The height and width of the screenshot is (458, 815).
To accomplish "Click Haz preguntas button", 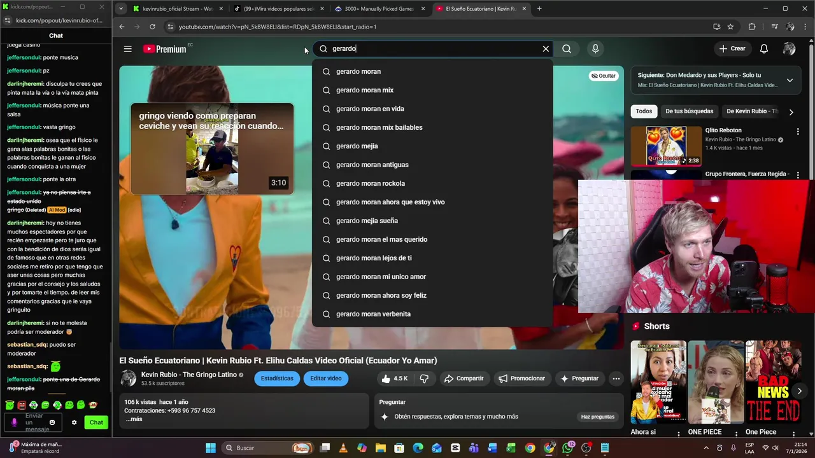I will point(597,417).
